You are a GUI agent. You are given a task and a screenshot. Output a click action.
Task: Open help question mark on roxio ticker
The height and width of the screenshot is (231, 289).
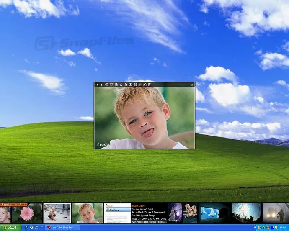click(21, 205)
